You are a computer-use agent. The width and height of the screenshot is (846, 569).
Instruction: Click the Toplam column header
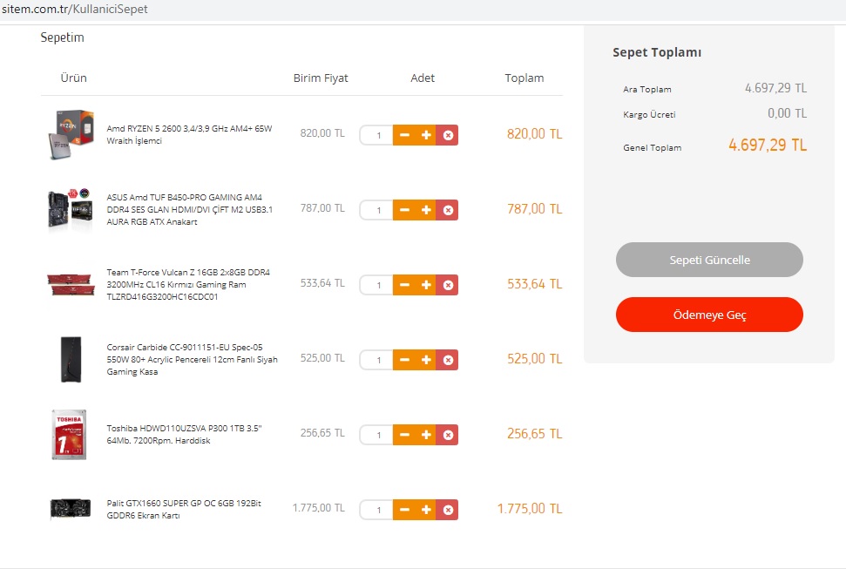pyautogui.click(x=524, y=78)
